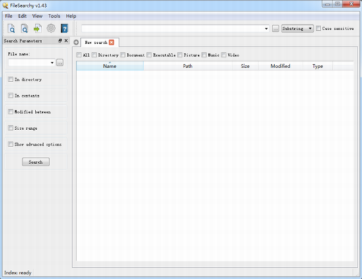Click the green arrow export icon
This screenshot has height=279, width=362.
point(38,28)
